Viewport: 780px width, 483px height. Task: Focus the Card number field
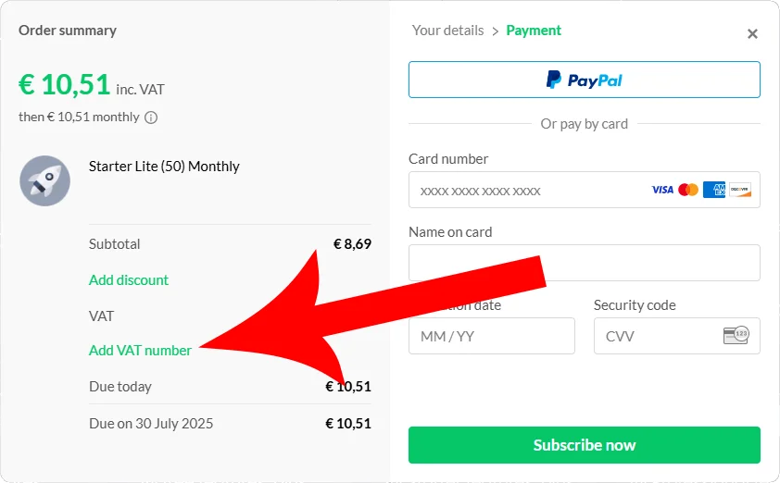point(584,190)
